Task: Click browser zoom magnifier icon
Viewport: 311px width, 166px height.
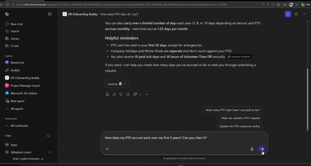Action: pyautogui.click(x=263, y=5)
